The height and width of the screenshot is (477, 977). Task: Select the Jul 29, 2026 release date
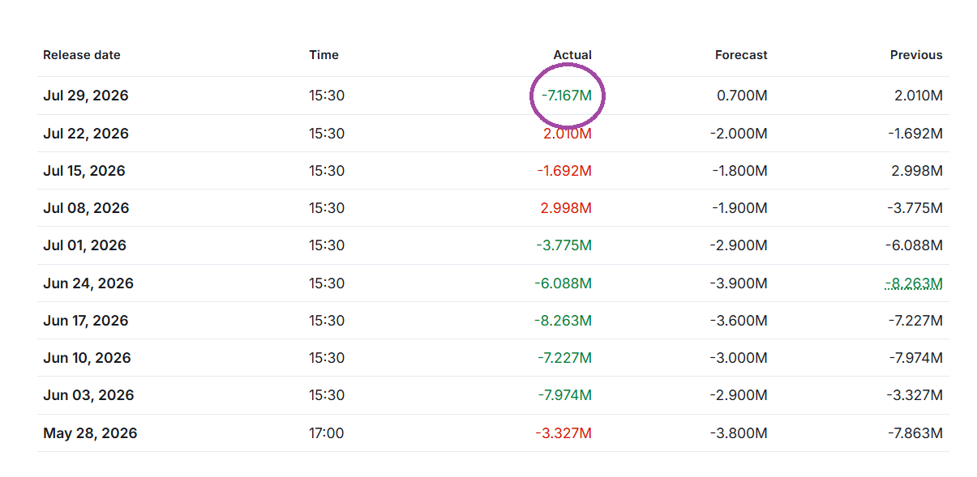(x=86, y=96)
